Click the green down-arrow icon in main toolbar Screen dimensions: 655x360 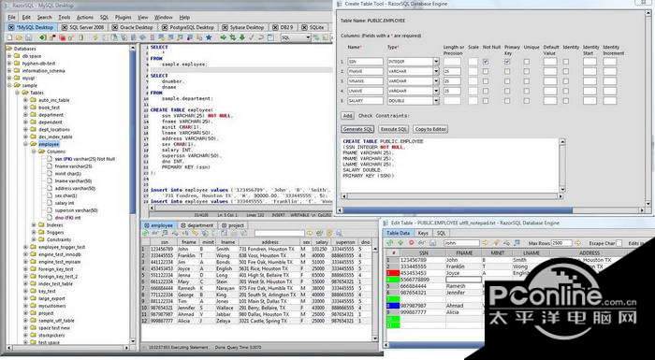pos(241,37)
